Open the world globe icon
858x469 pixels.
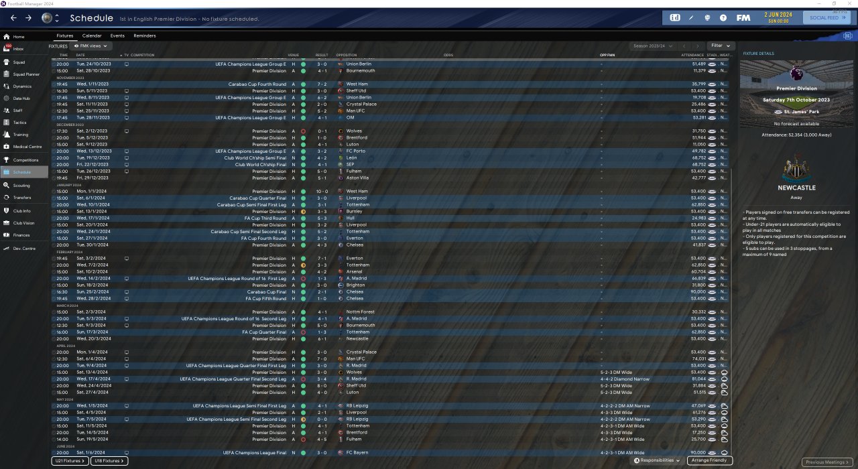(x=707, y=17)
